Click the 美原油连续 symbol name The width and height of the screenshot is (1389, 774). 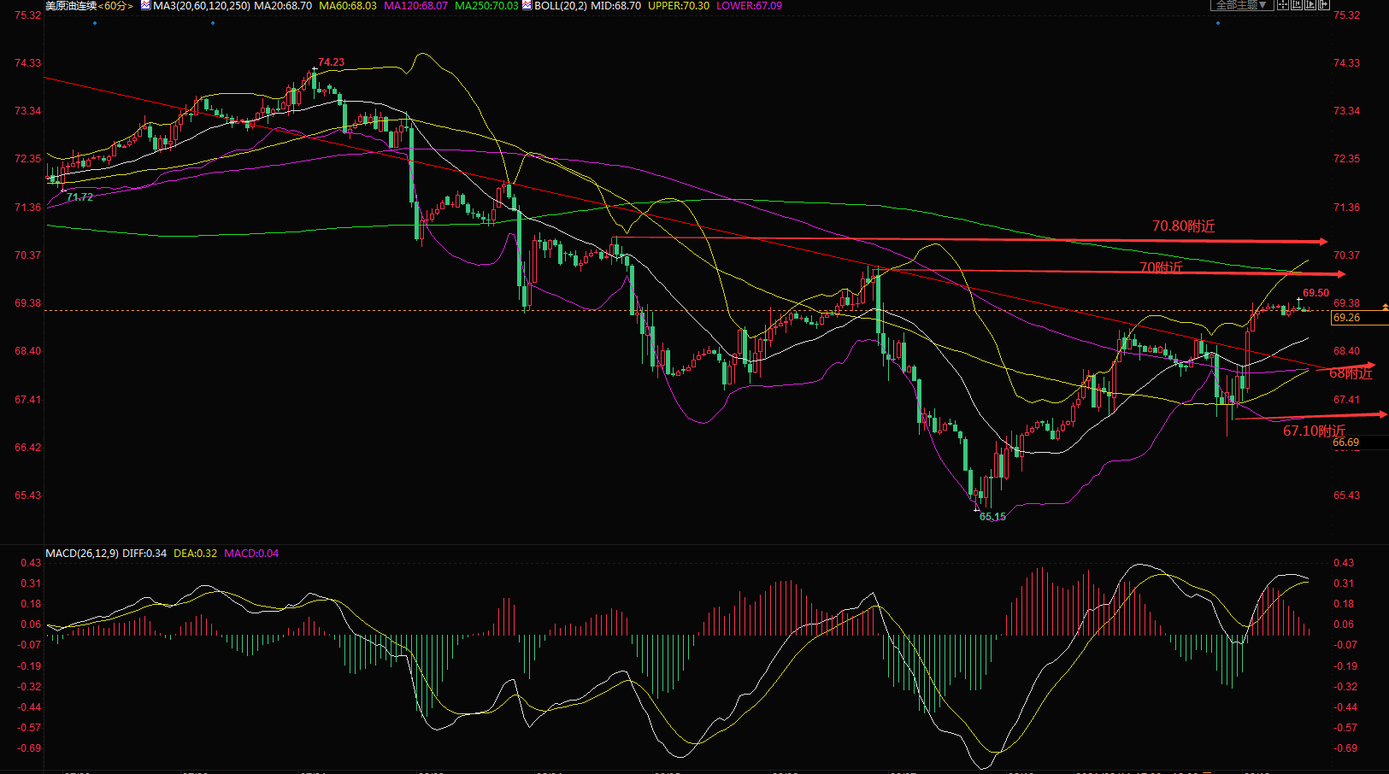[x=70, y=6]
